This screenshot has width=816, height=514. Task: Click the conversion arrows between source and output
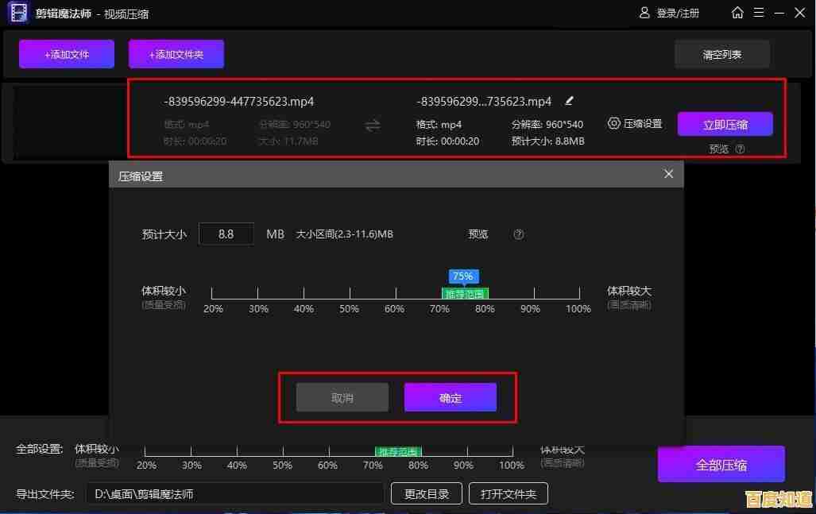373,124
